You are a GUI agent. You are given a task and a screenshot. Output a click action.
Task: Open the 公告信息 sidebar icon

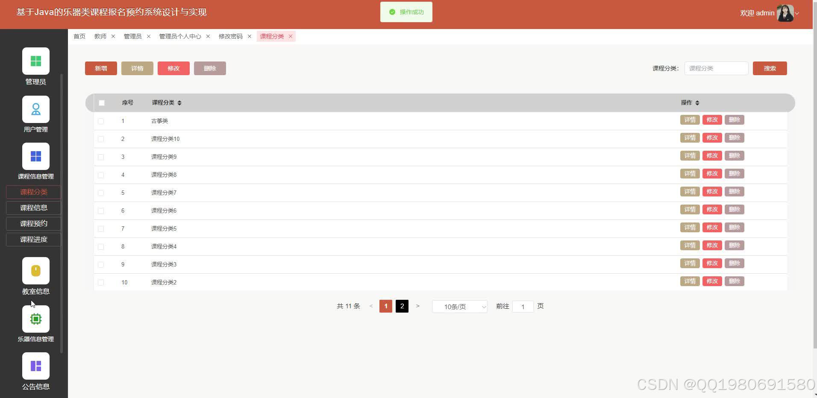(x=36, y=366)
